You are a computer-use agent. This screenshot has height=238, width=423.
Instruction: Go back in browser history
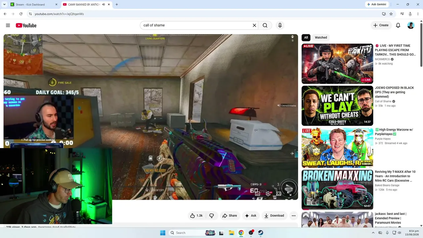(x=5, y=14)
